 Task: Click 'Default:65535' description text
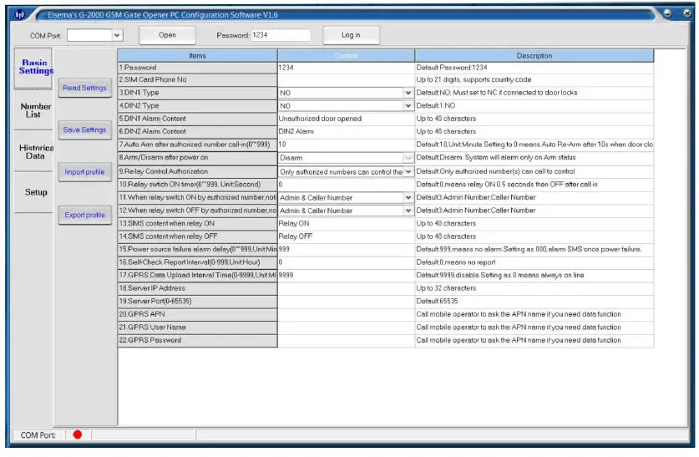(437, 301)
